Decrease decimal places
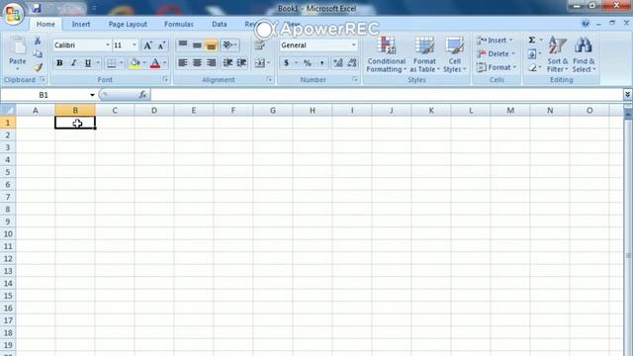 point(352,63)
